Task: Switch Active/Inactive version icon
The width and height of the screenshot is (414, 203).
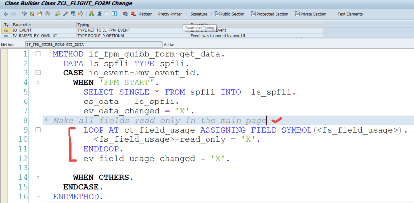Action: point(32,14)
